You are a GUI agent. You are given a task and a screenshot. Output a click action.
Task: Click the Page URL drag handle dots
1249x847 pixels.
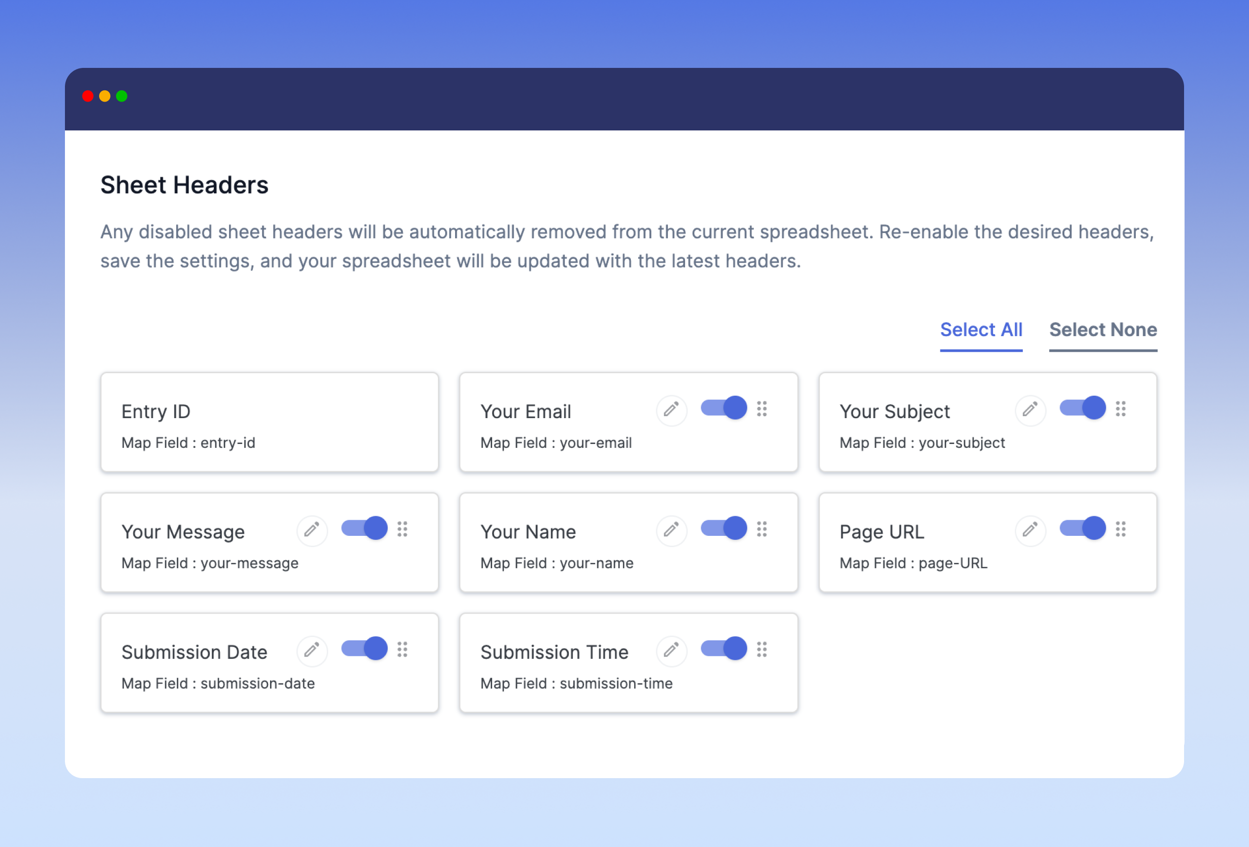pyautogui.click(x=1121, y=529)
